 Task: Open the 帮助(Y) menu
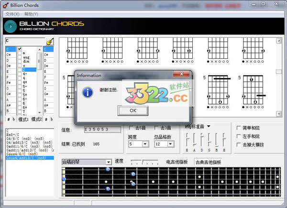31,14
